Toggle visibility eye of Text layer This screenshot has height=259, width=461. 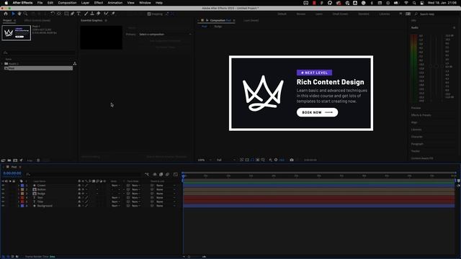[3, 198]
